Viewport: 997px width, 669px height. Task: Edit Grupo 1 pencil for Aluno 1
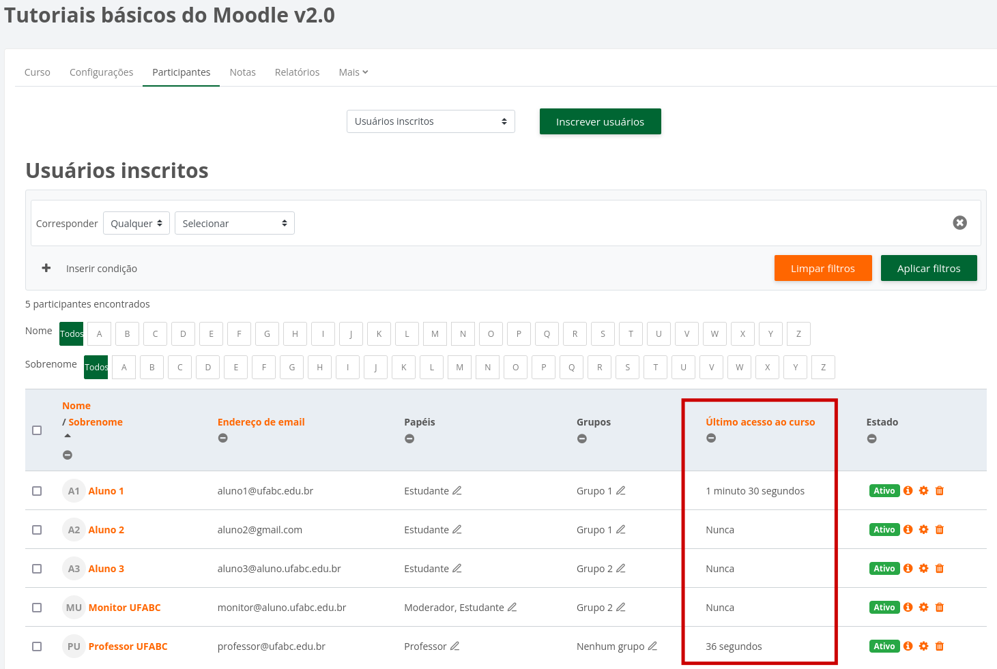(621, 491)
